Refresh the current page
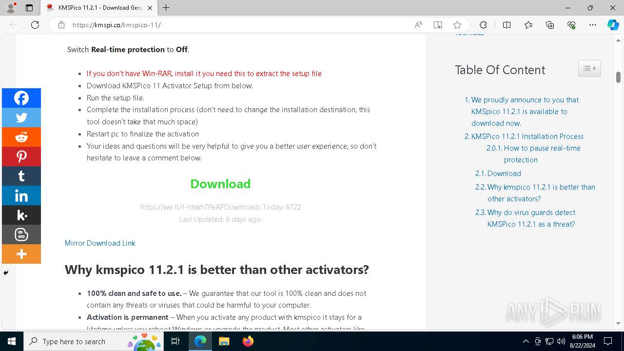 coord(35,25)
